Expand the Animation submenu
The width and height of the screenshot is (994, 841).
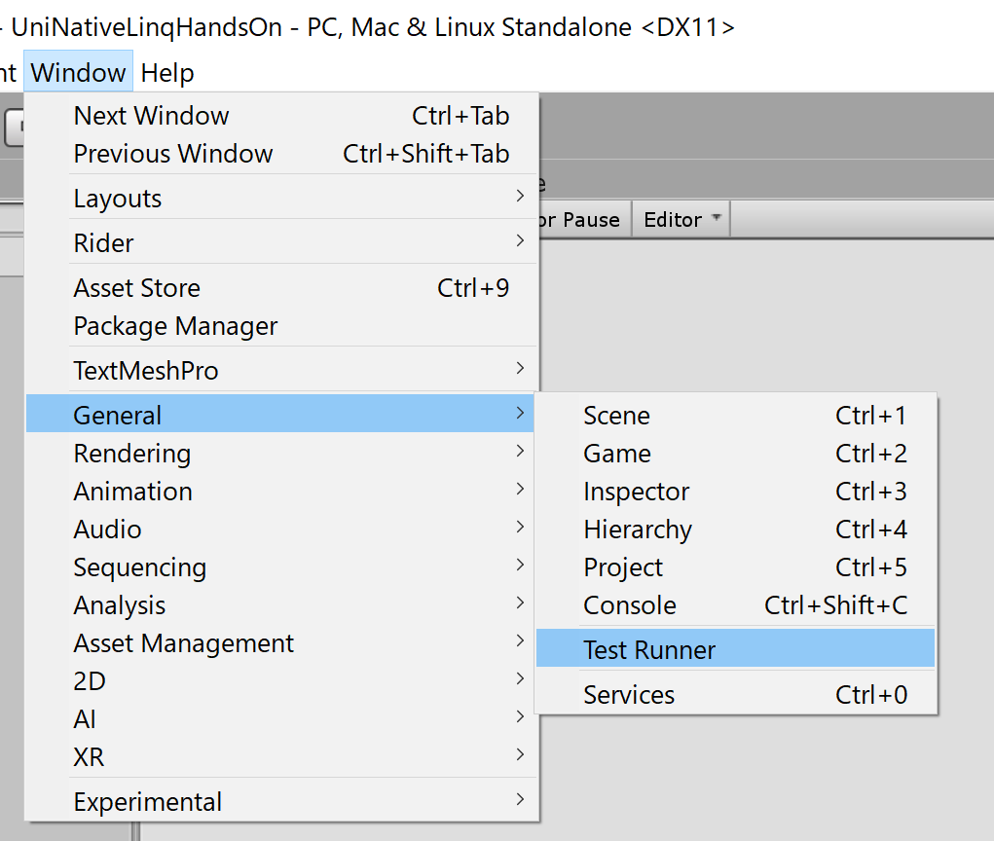click(x=133, y=492)
